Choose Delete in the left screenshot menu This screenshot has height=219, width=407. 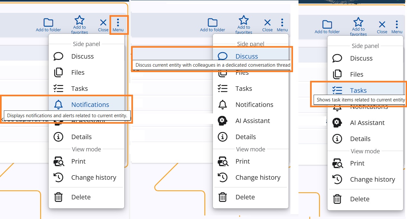(x=86, y=197)
